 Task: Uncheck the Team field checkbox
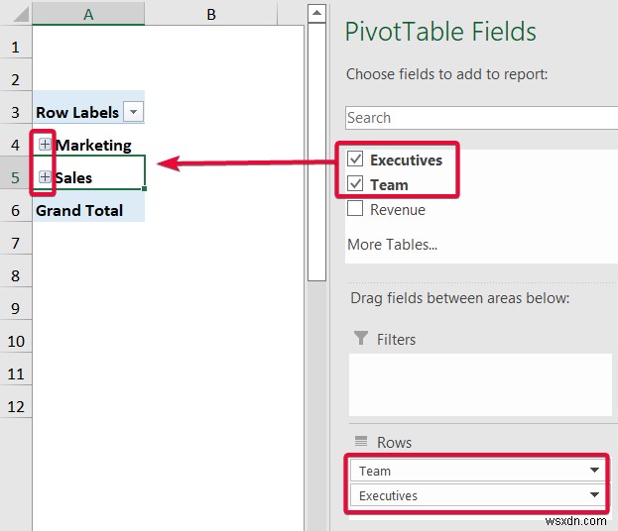click(355, 183)
